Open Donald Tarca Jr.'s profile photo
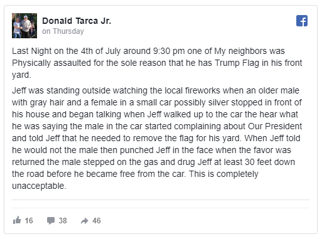Image resolution: width=322 pixels, height=239 pixels. coord(24,26)
